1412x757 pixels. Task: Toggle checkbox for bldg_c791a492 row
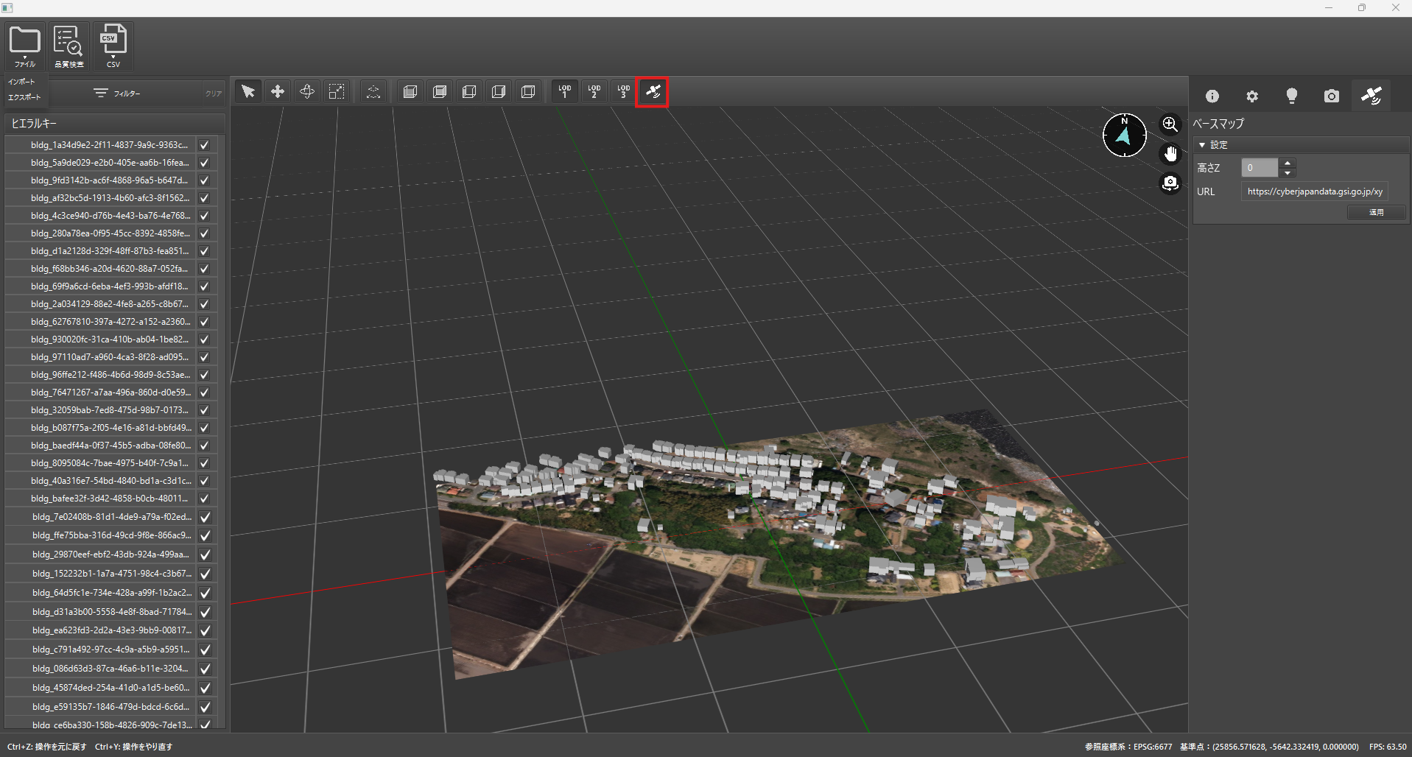tap(205, 649)
